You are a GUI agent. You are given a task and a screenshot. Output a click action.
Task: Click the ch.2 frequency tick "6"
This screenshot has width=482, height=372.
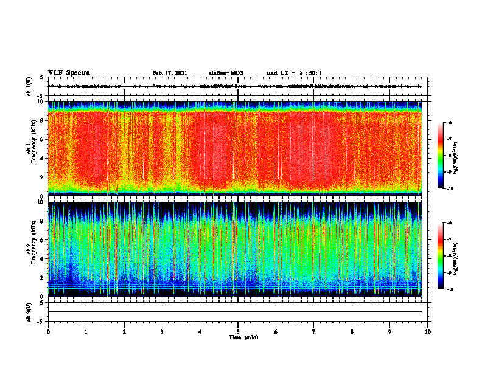coord(42,240)
